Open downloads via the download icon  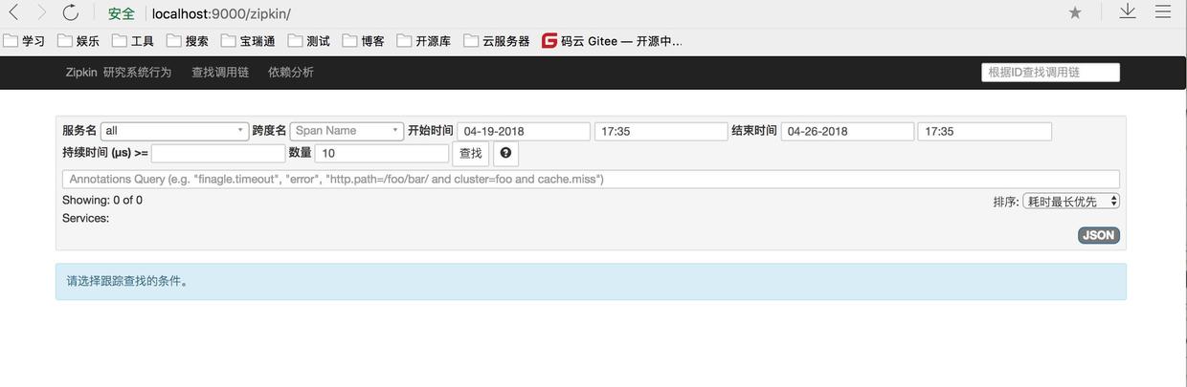tap(1128, 11)
